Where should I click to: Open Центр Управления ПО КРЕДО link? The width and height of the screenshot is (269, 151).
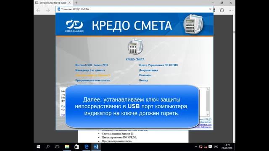(x=158, y=65)
